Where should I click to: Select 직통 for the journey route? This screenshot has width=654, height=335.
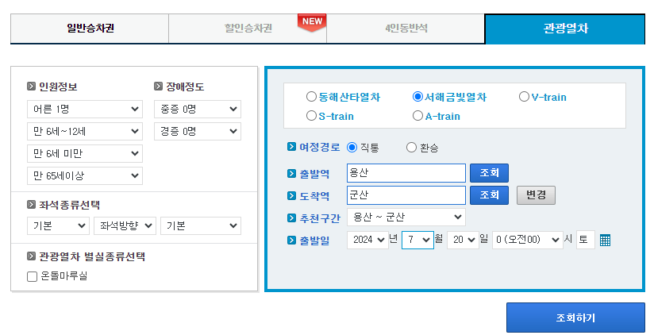pyautogui.click(x=352, y=148)
